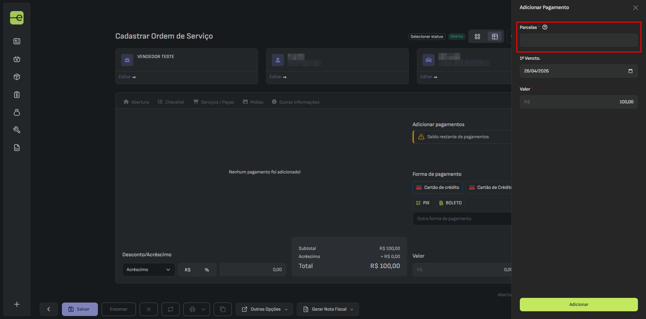Open the Serviços / Peças tab

[214, 102]
